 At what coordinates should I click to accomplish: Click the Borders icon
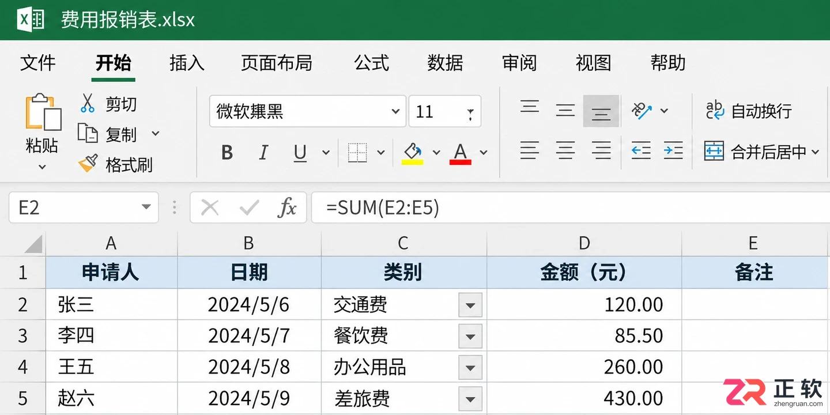[357, 153]
